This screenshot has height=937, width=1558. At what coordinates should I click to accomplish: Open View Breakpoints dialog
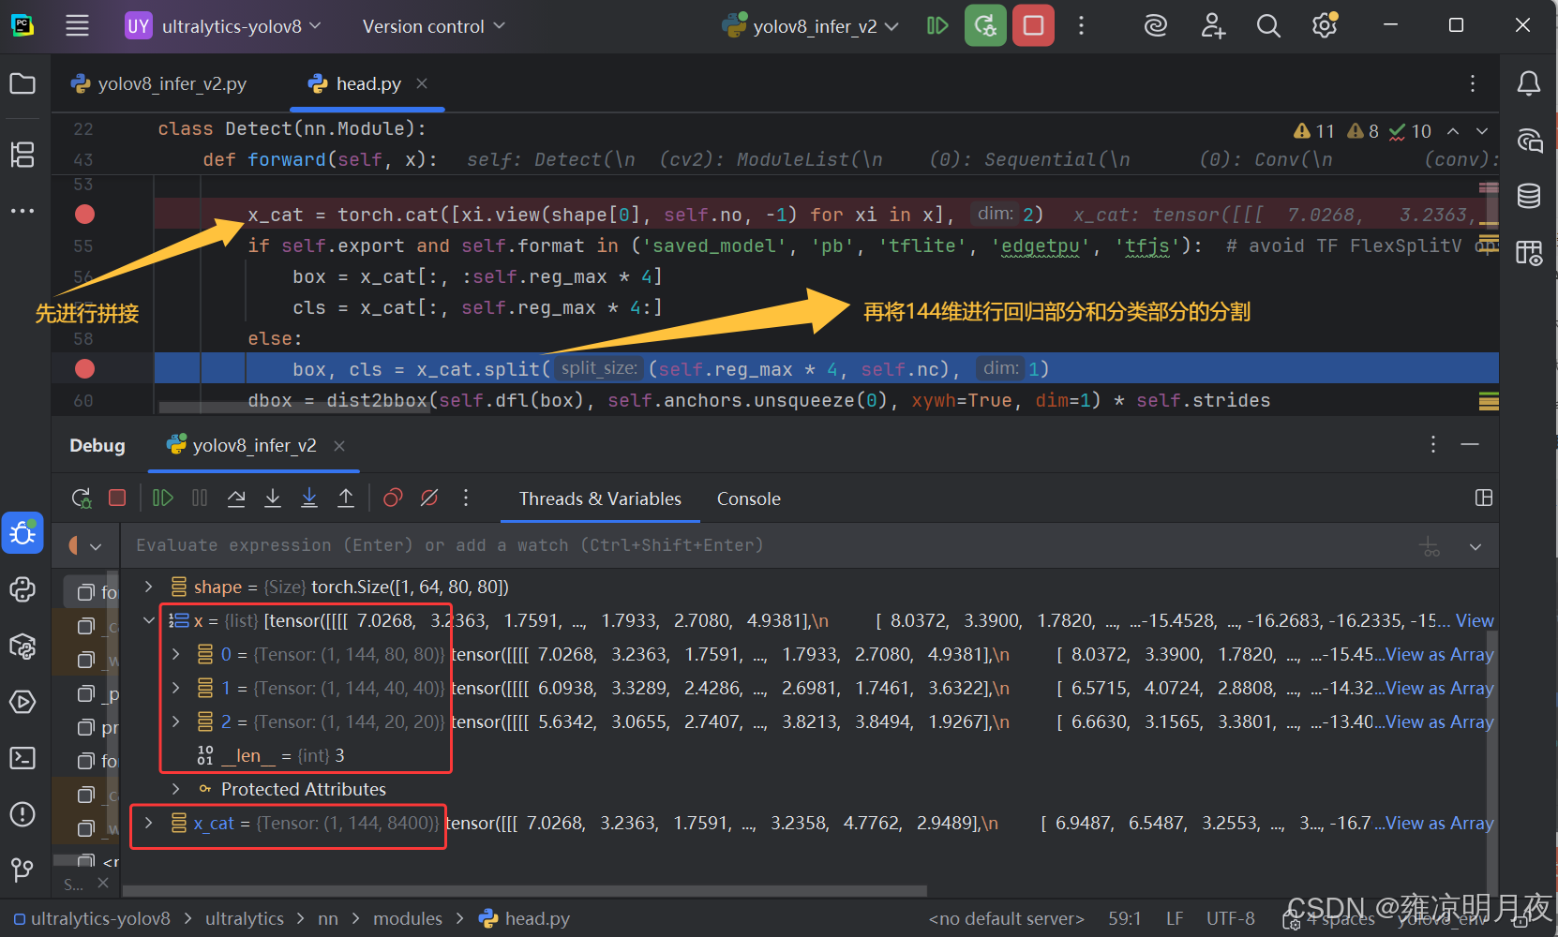[393, 498]
